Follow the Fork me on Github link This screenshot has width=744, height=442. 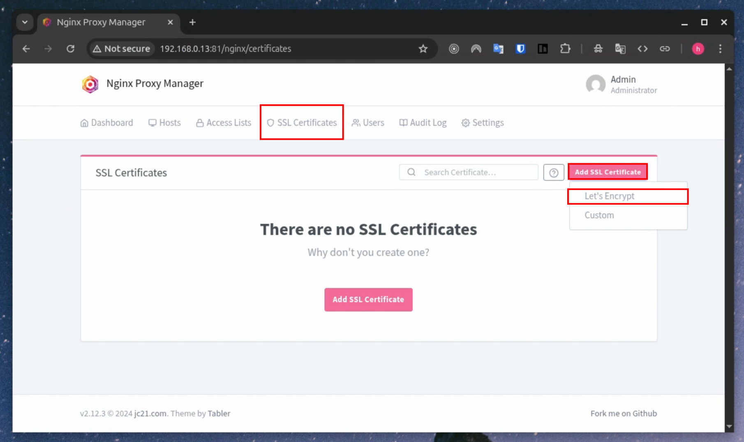(624, 414)
